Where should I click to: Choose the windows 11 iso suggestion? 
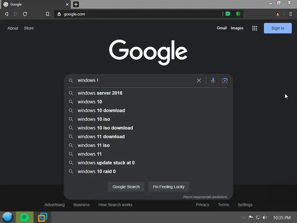148,145
